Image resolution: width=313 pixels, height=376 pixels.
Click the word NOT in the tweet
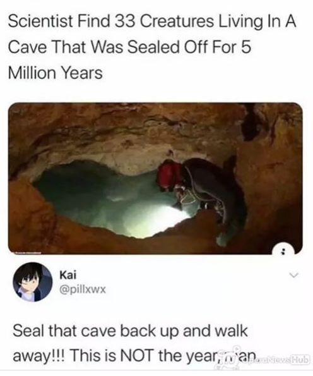point(137,356)
